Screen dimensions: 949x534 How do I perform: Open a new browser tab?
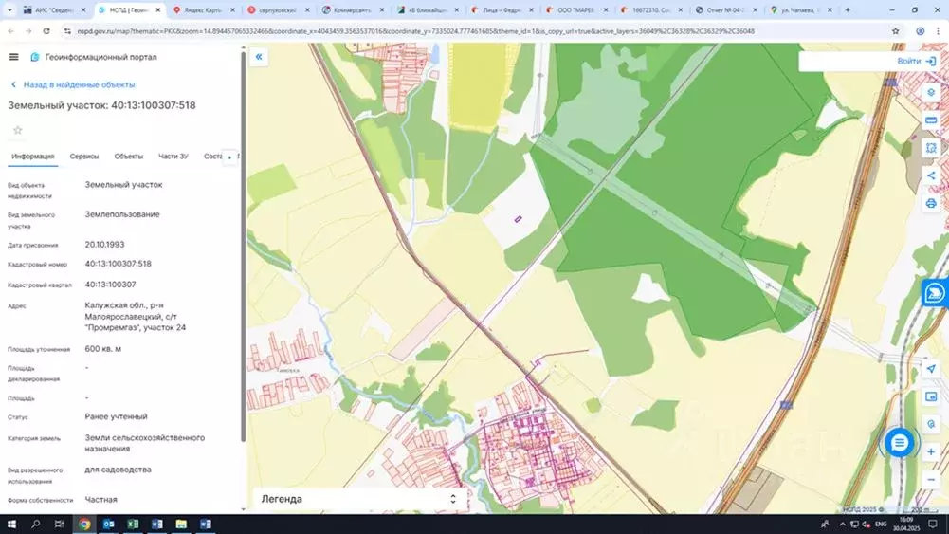pos(848,9)
